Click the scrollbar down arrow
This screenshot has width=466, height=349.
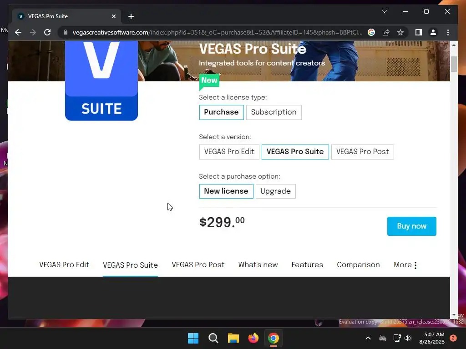(x=454, y=315)
